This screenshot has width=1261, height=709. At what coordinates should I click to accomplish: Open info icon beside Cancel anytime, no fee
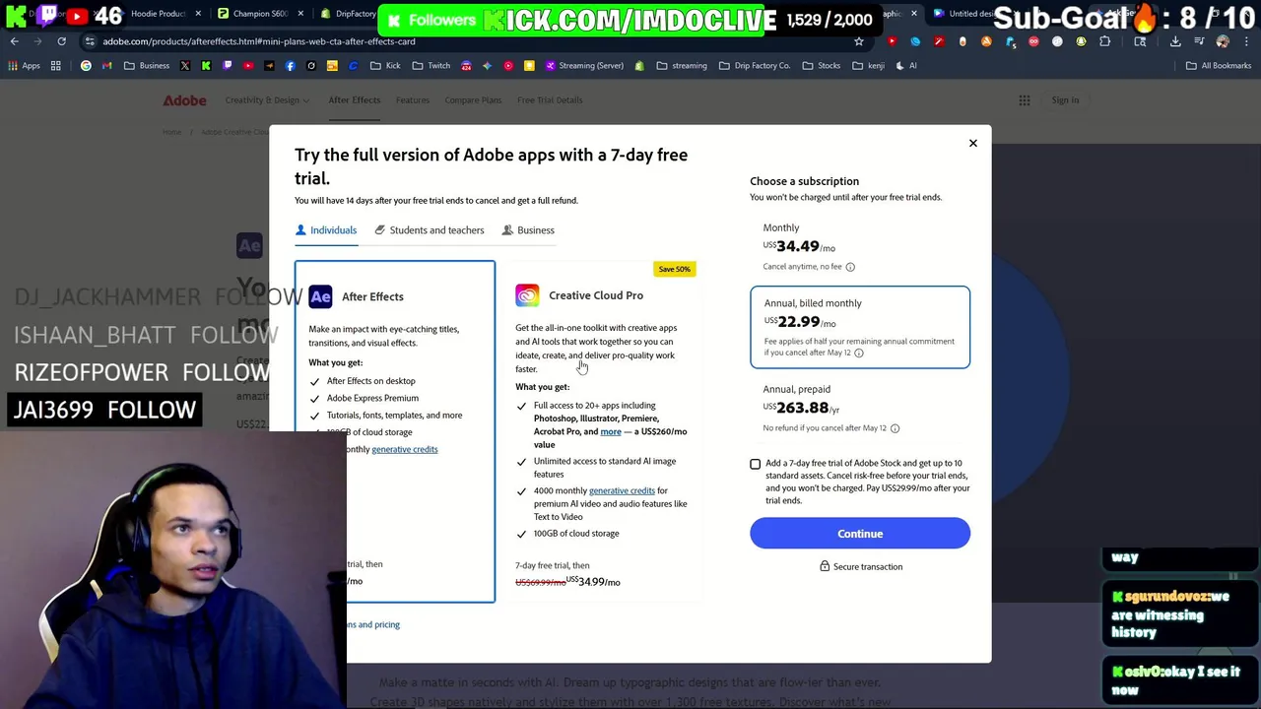click(x=850, y=267)
